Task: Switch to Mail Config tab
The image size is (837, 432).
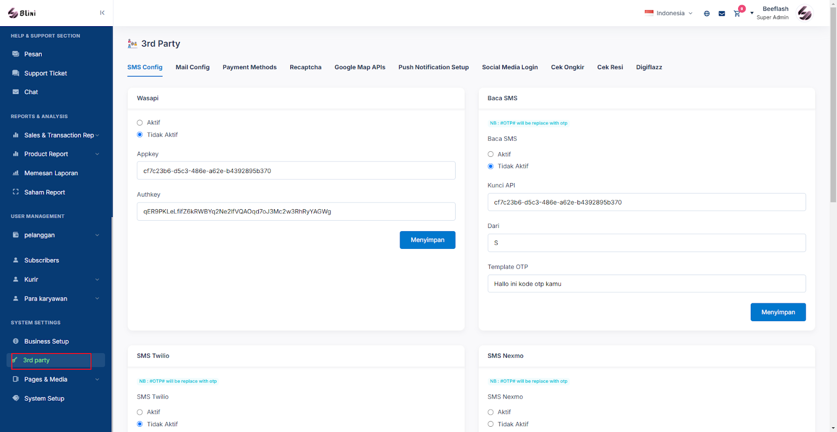Action: coord(193,67)
